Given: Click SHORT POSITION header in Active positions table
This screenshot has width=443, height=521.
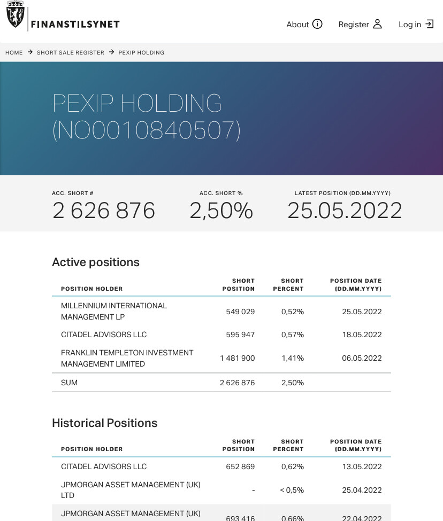Looking at the screenshot, I should 239,285.
